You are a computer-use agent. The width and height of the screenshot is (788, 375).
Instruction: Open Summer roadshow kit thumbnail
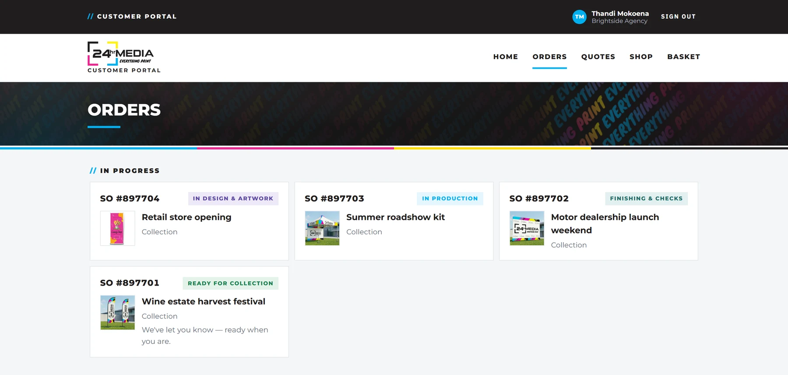(x=322, y=228)
